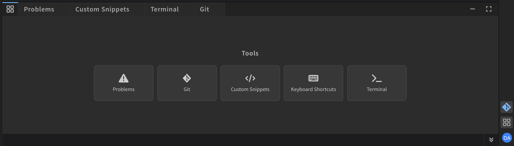The image size is (514, 146).
Task: Click the Problems warning triangle icon
Action: coord(124,78)
